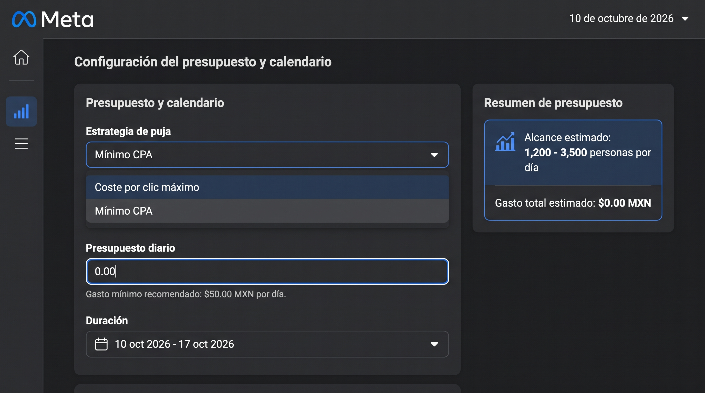
Task: Click the Duración label
Action: (x=107, y=320)
